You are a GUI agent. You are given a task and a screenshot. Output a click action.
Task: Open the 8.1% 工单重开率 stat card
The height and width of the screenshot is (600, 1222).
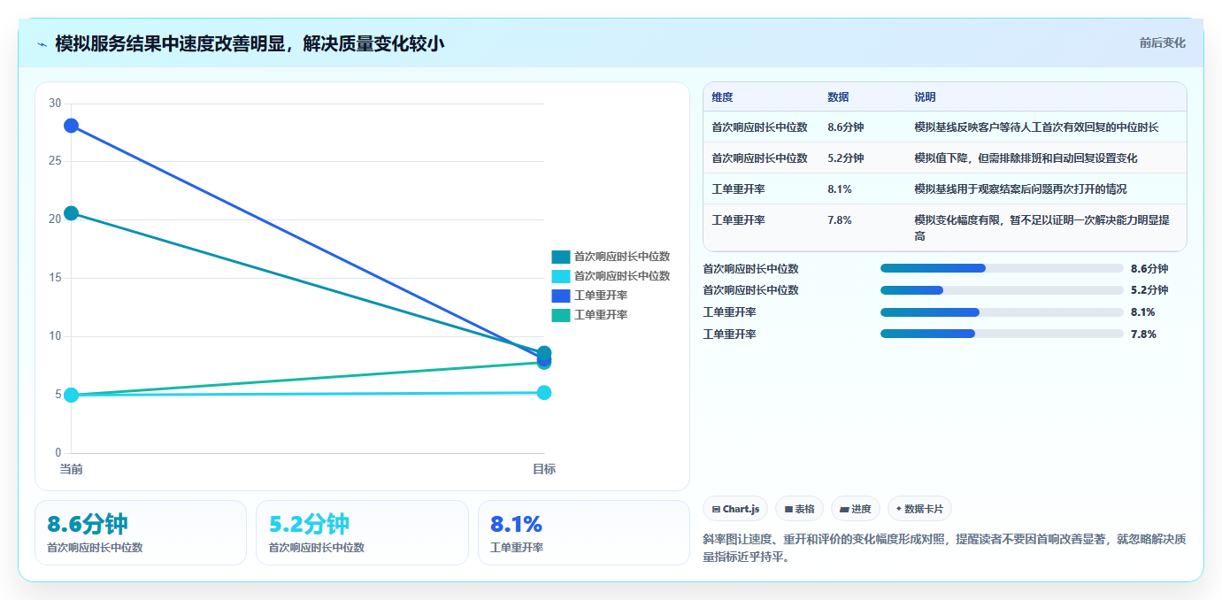tap(584, 533)
